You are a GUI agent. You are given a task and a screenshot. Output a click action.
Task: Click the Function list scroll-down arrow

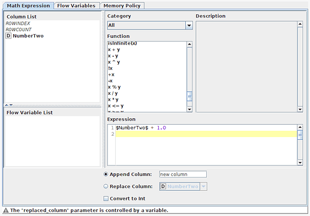click(x=189, y=109)
